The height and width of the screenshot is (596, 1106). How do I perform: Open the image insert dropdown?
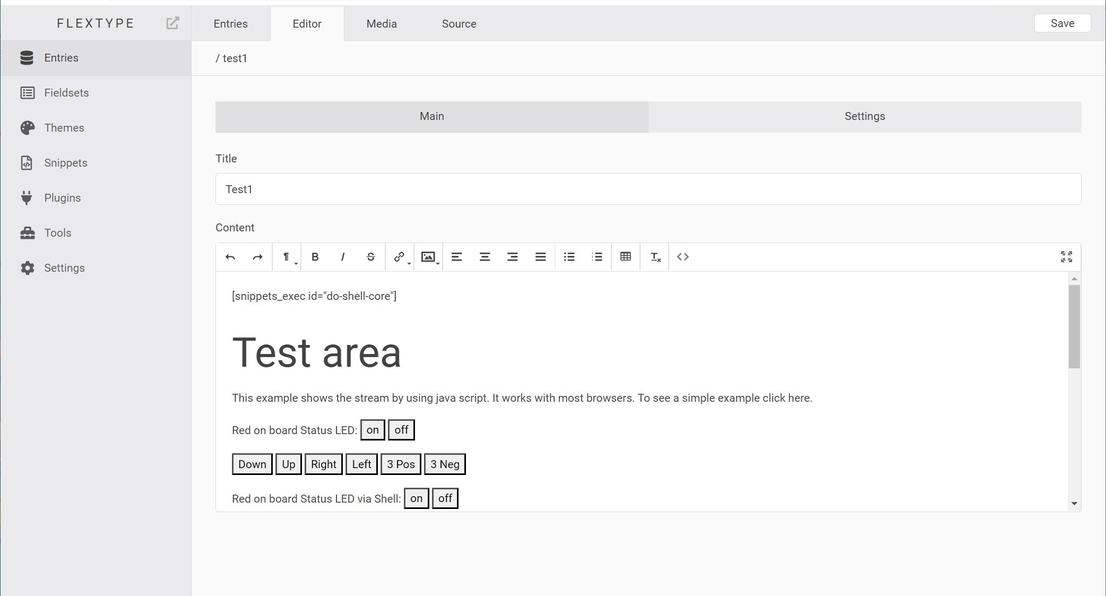point(429,257)
